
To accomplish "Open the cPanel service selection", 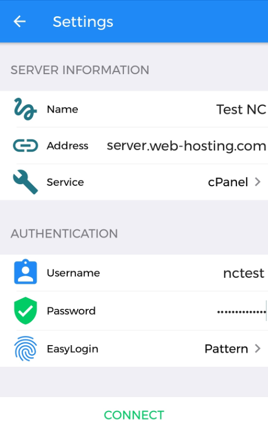I will (228, 182).
